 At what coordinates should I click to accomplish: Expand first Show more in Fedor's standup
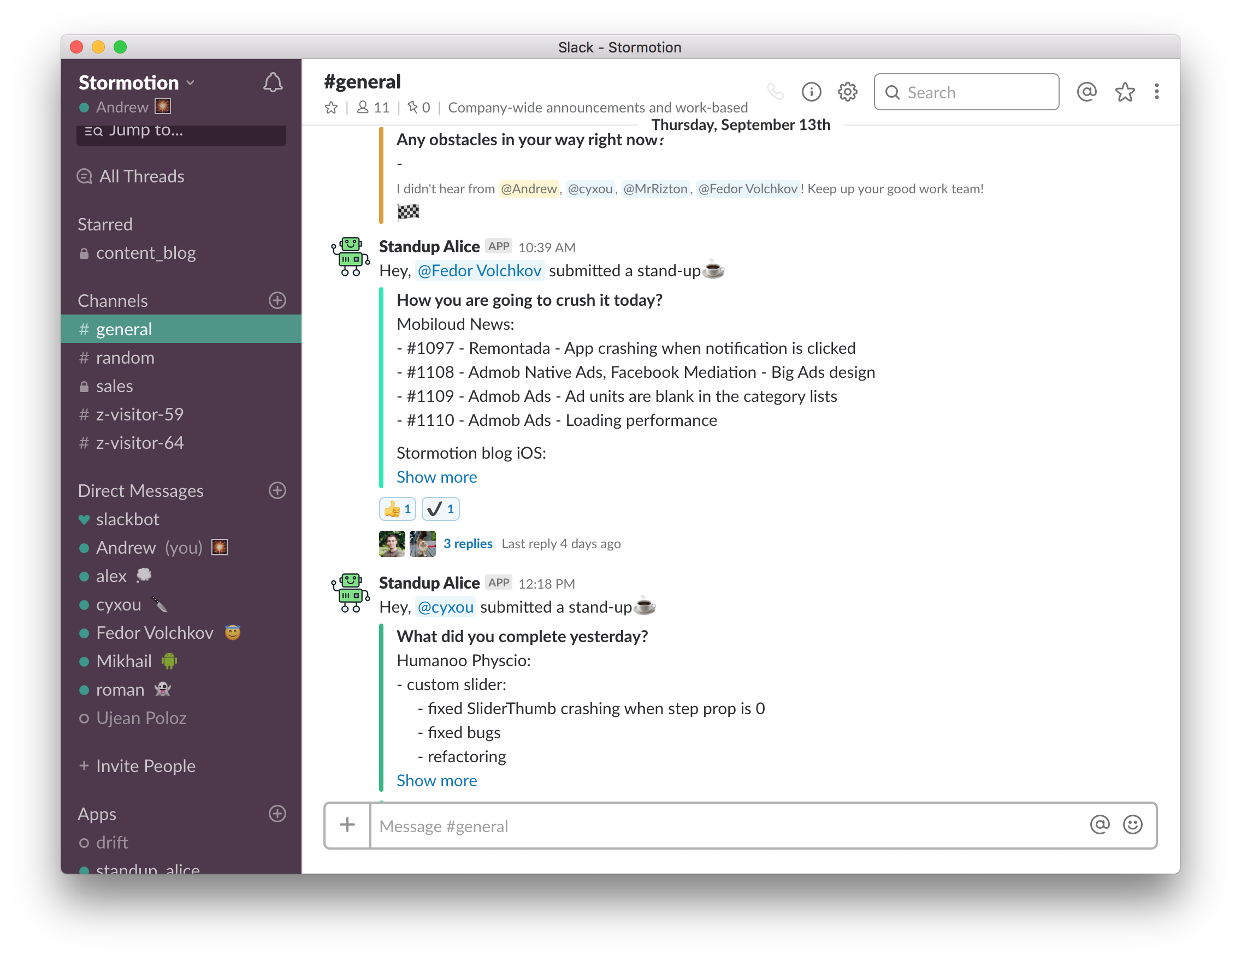(436, 477)
